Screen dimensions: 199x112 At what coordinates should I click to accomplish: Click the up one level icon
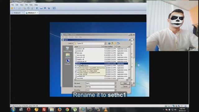[112, 44]
